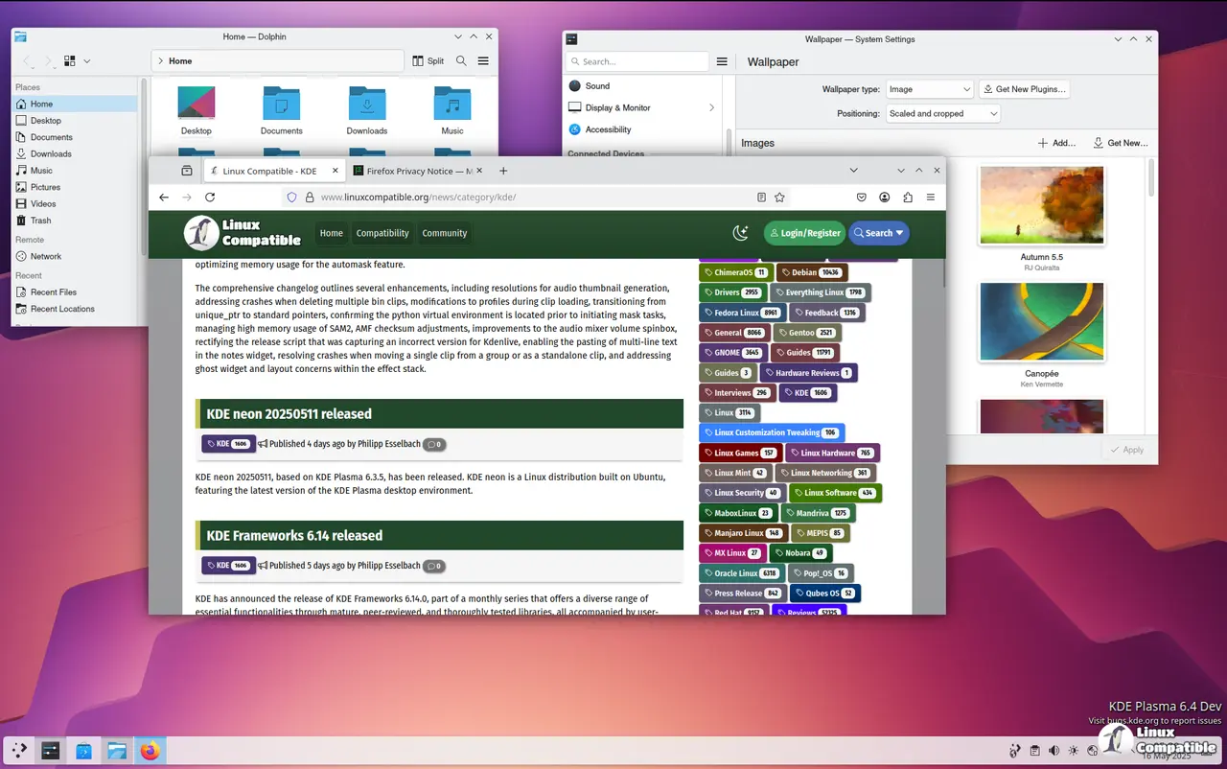The width and height of the screenshot is (1227, 769).
Task: Click the Firefox reload page icon
Action: [x=210, y=198]
